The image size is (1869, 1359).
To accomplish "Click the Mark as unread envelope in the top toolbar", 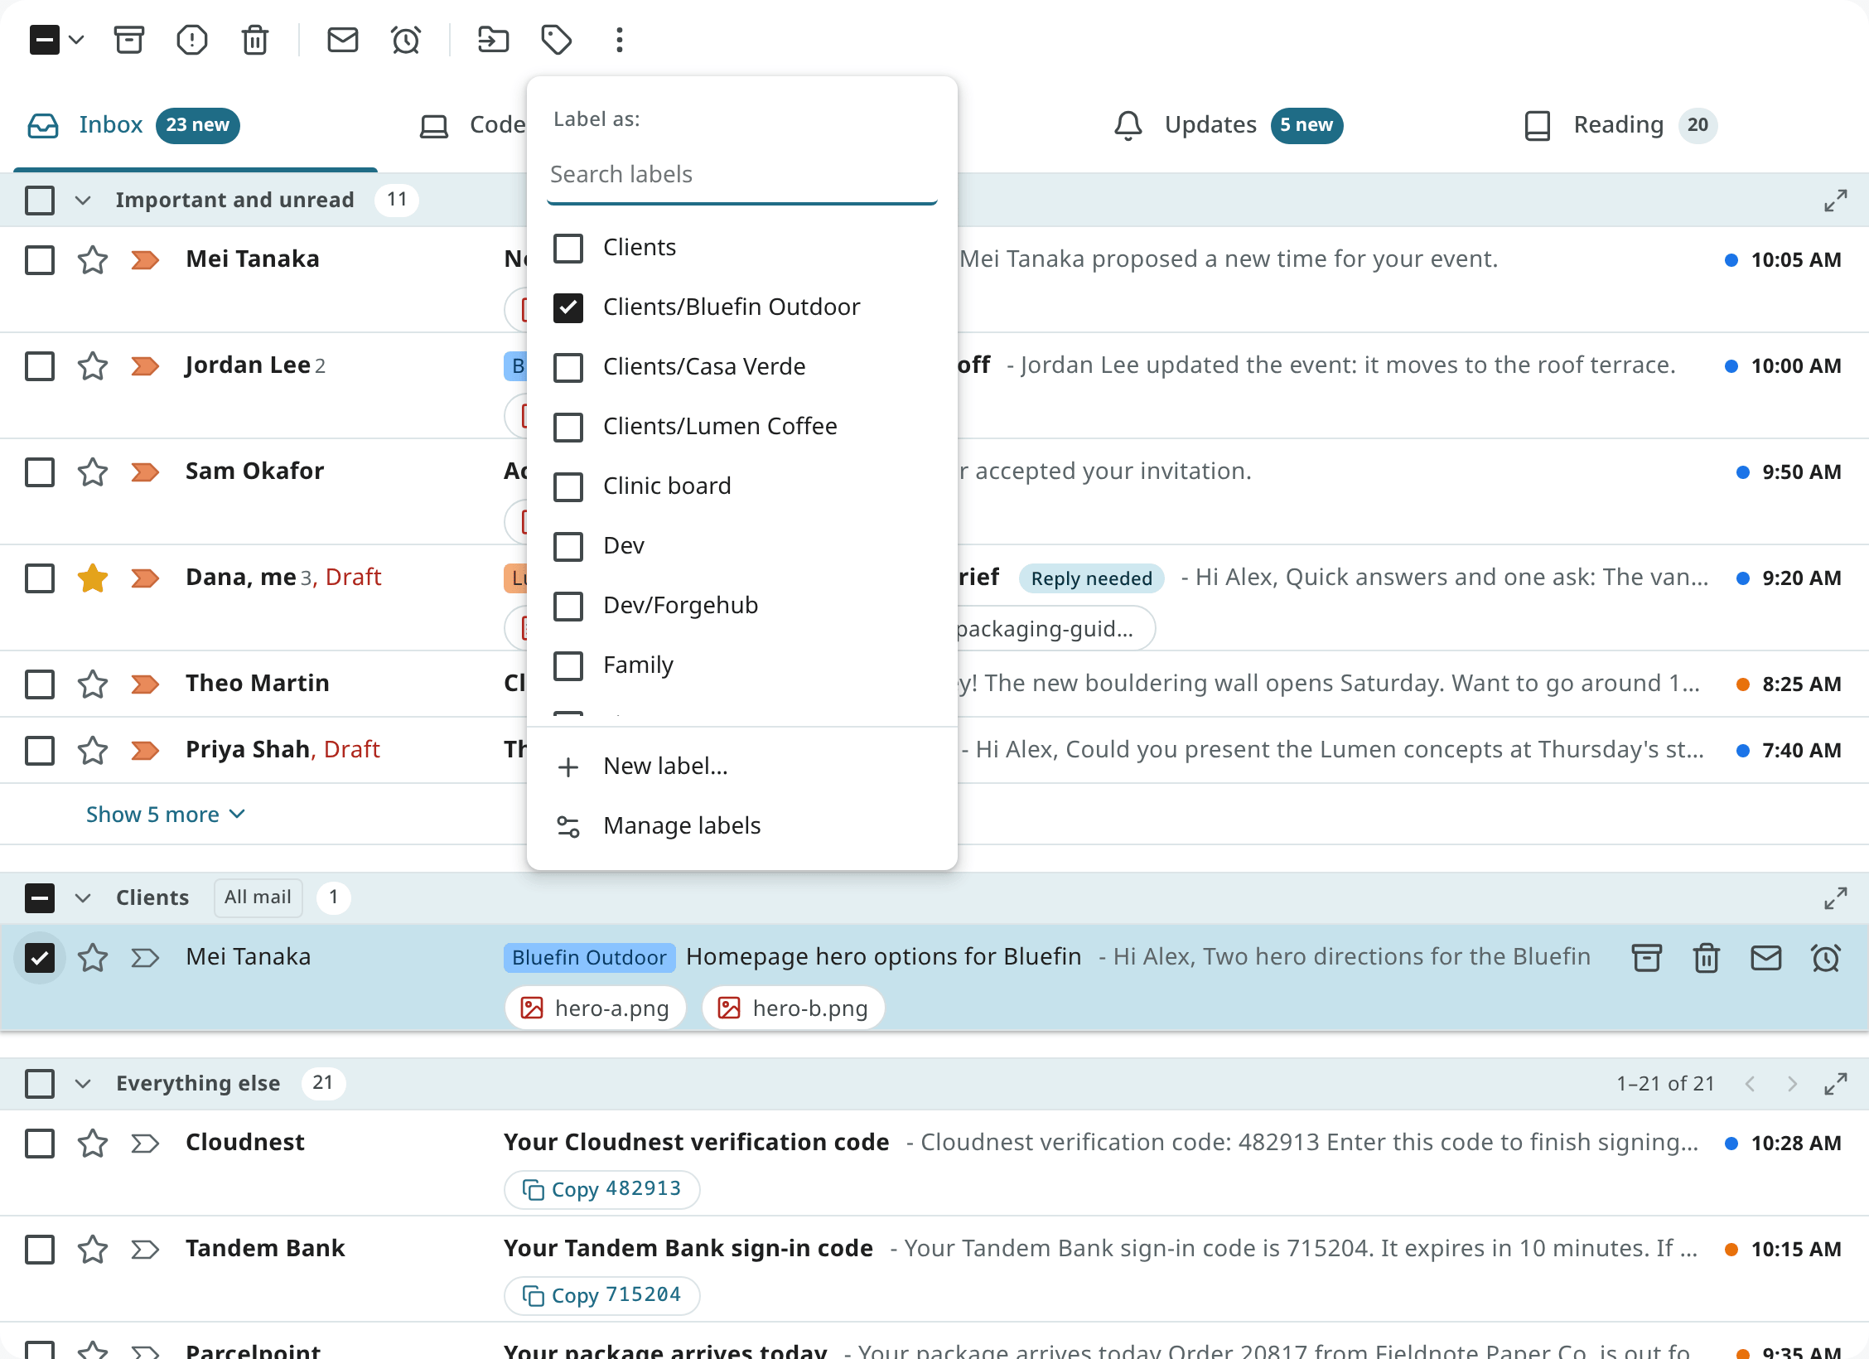I will 343,40.
